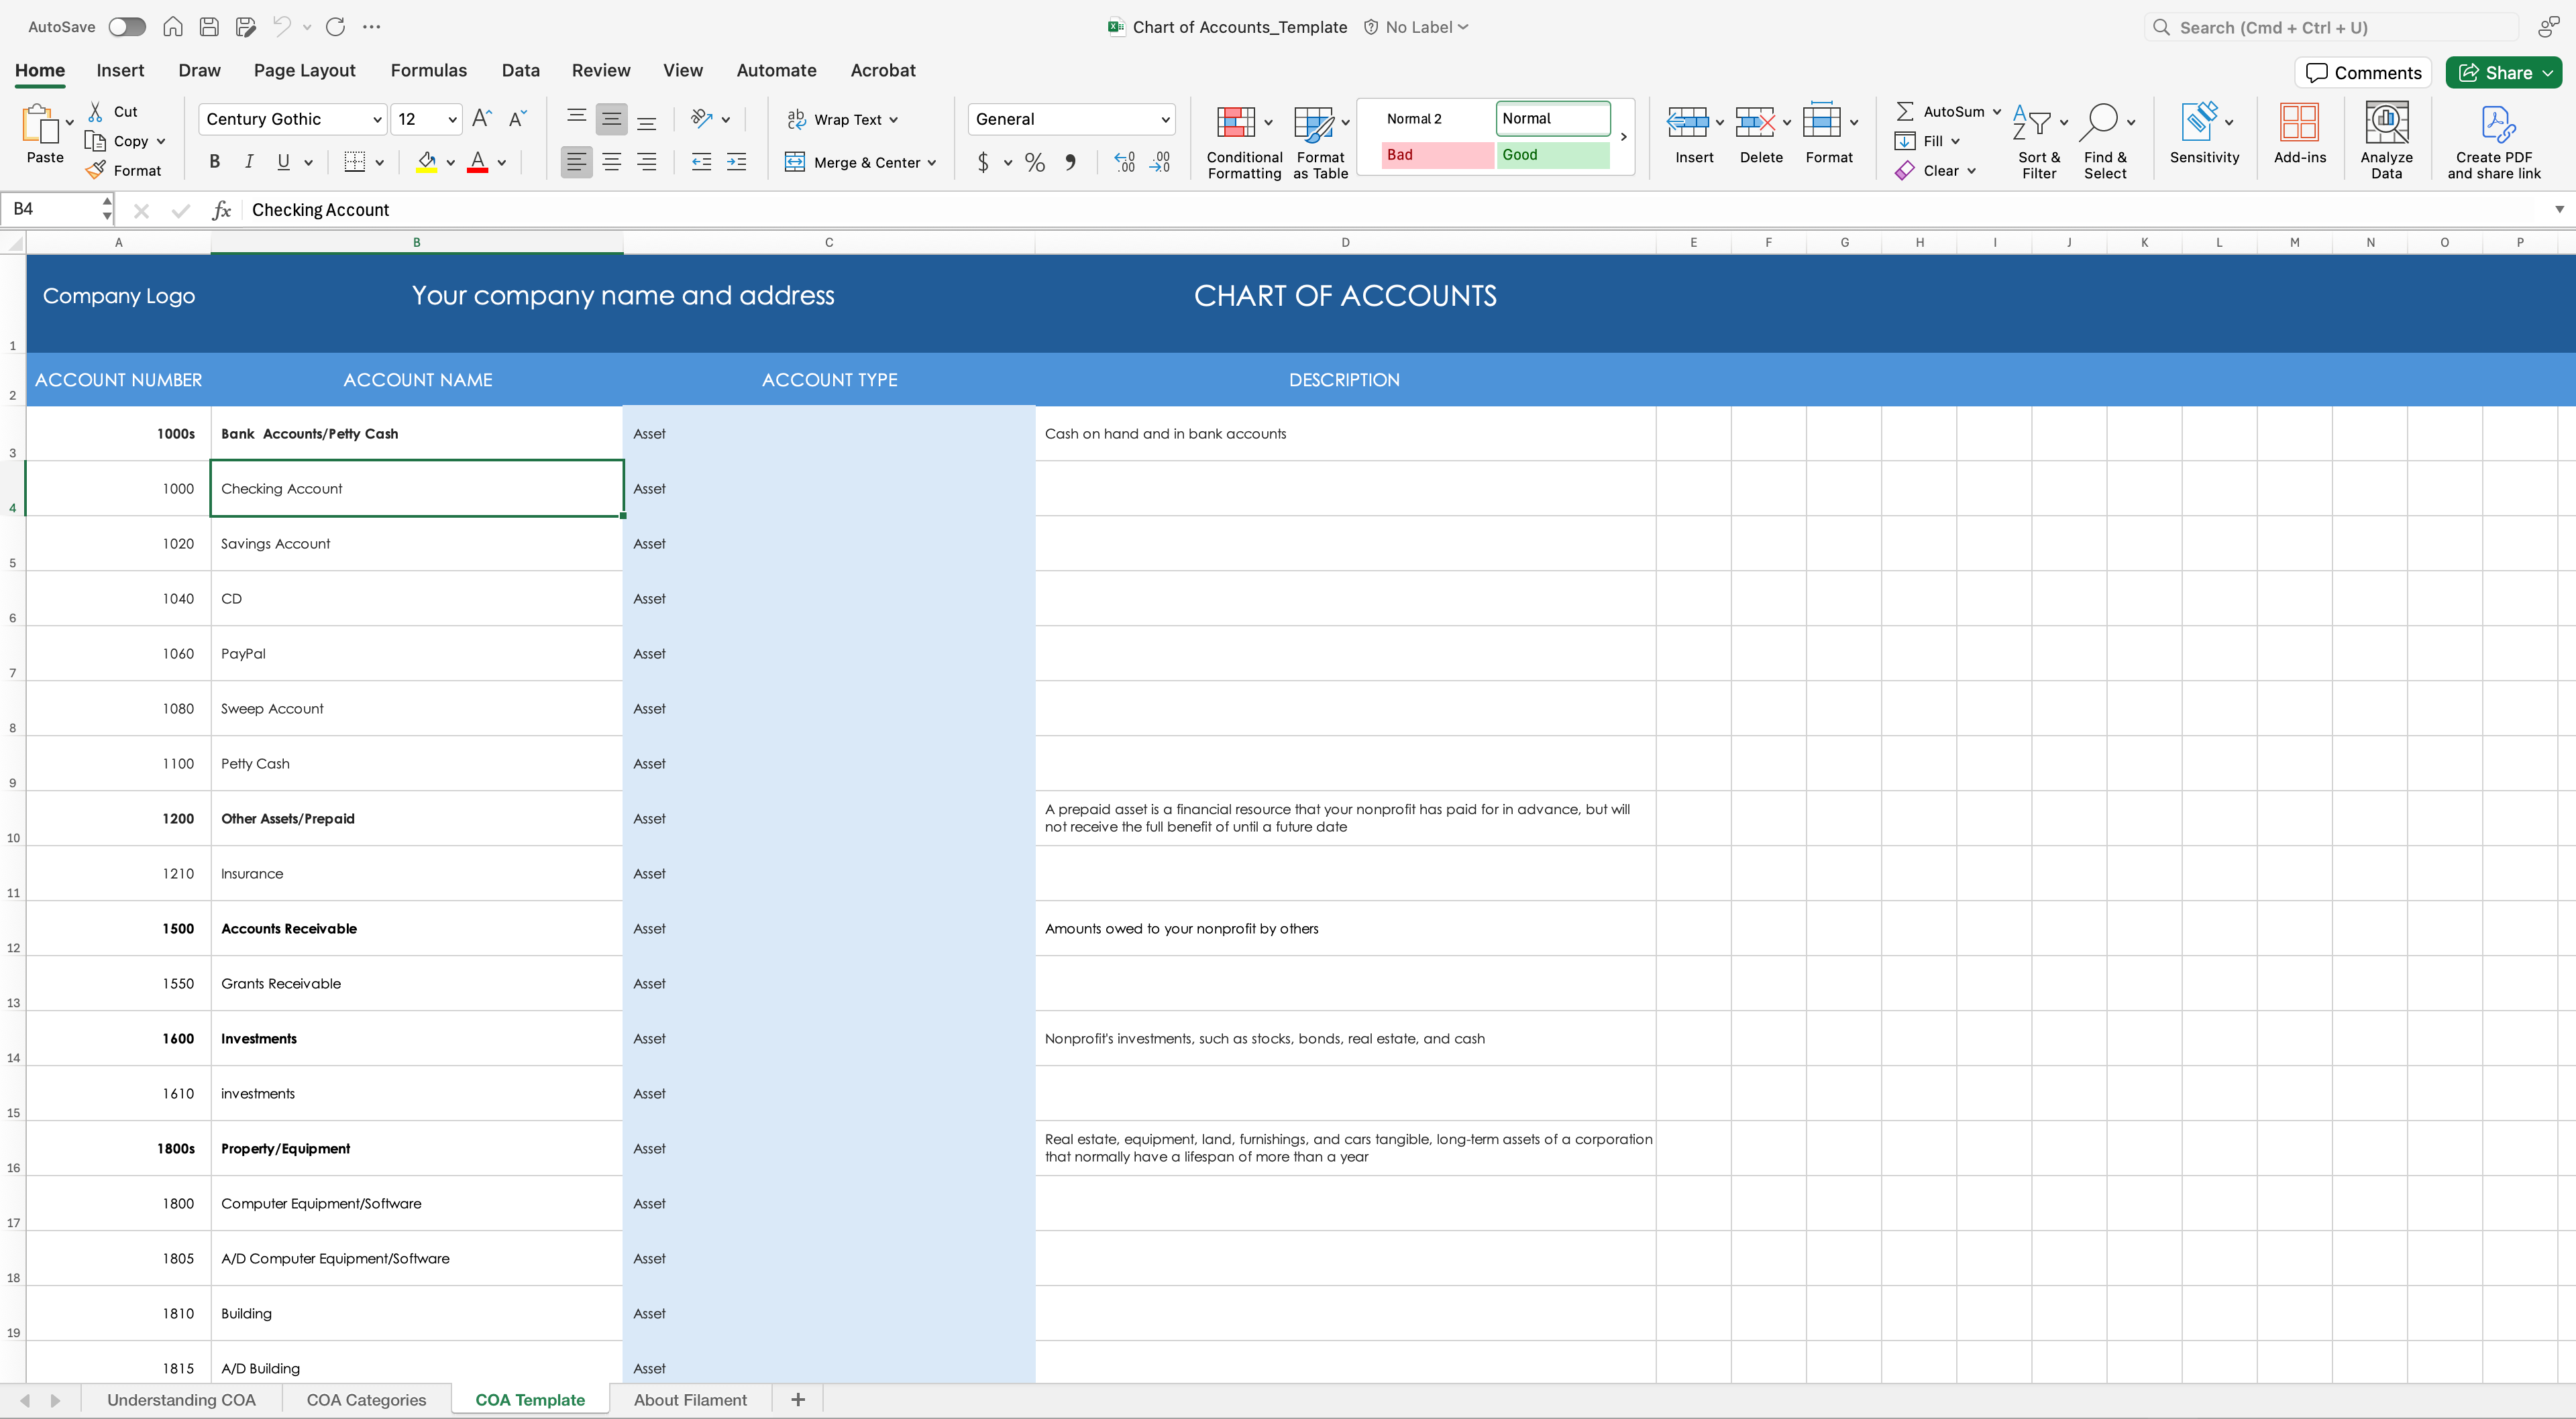2576x1419 pixels.
Task: Click the increase indent icon
Action: pos(736,162)
